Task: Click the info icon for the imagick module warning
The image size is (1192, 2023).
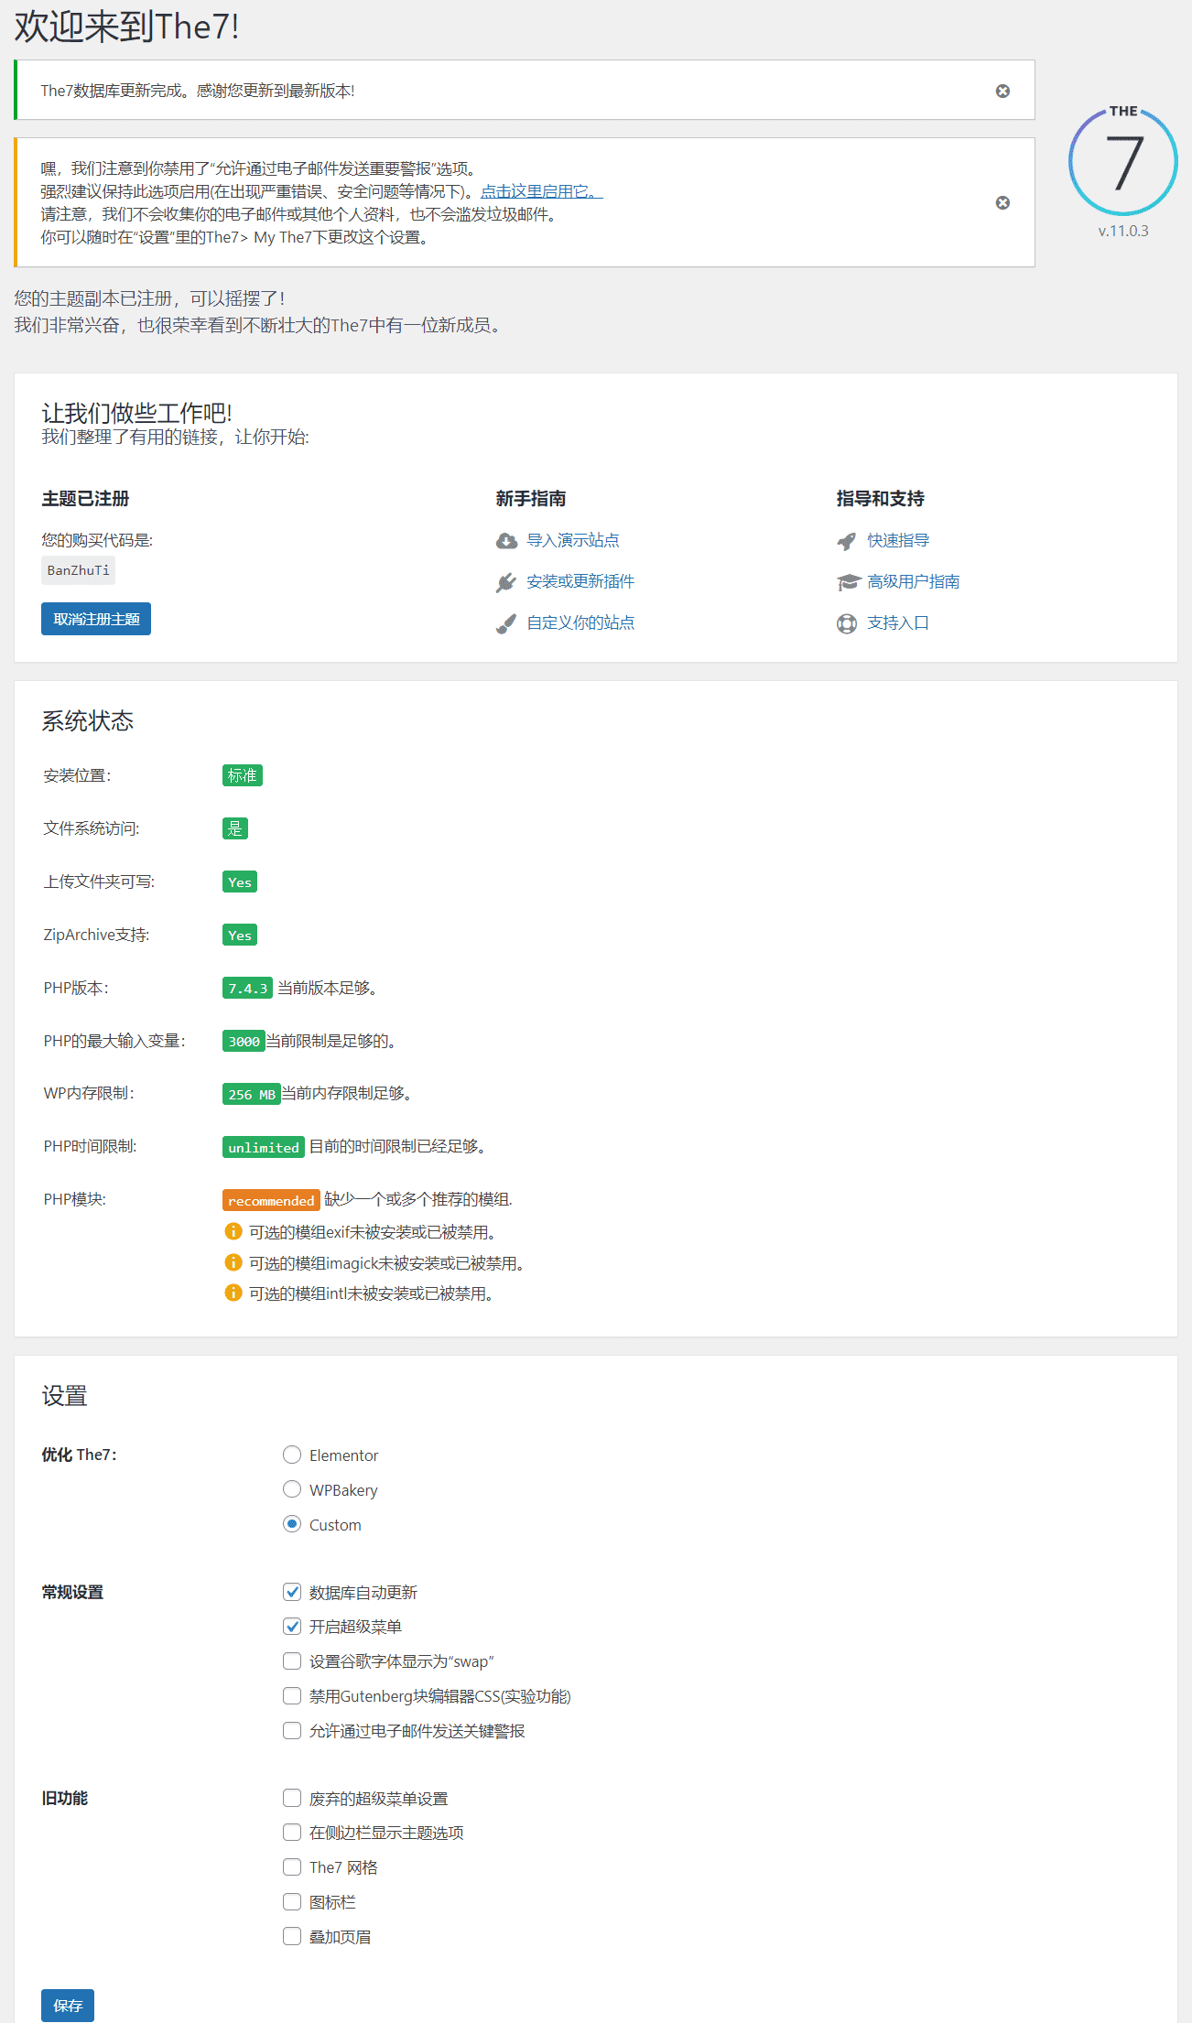Action: click(233, 1262)
